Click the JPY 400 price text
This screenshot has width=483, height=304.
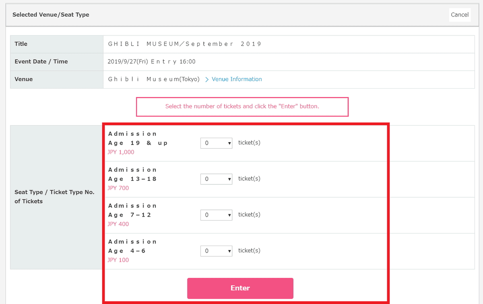click(118, 224)
